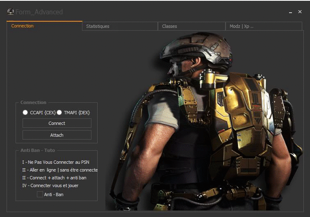Screen dimensions: 310x217
Task: Close the Form_Advanced window
Action: [300, 12]
